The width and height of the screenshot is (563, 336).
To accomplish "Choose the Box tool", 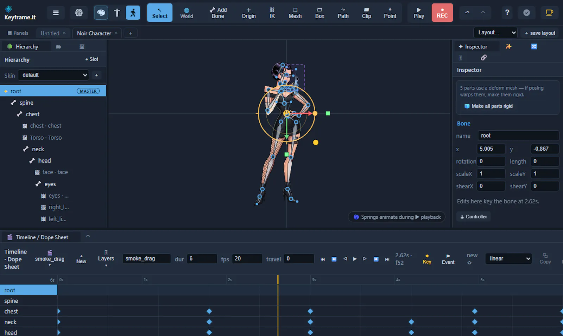I will [320, 13].
